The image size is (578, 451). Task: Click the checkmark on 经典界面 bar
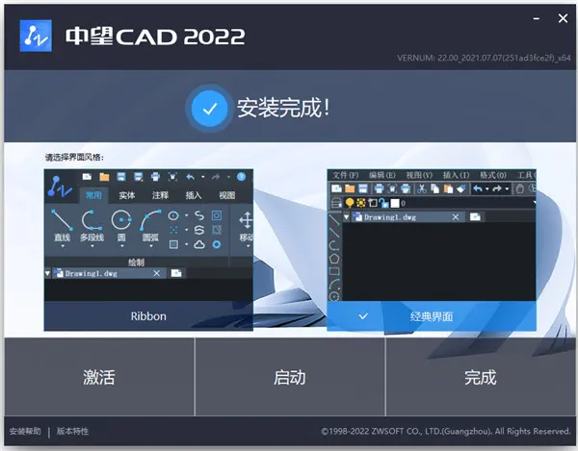[363, 316]
